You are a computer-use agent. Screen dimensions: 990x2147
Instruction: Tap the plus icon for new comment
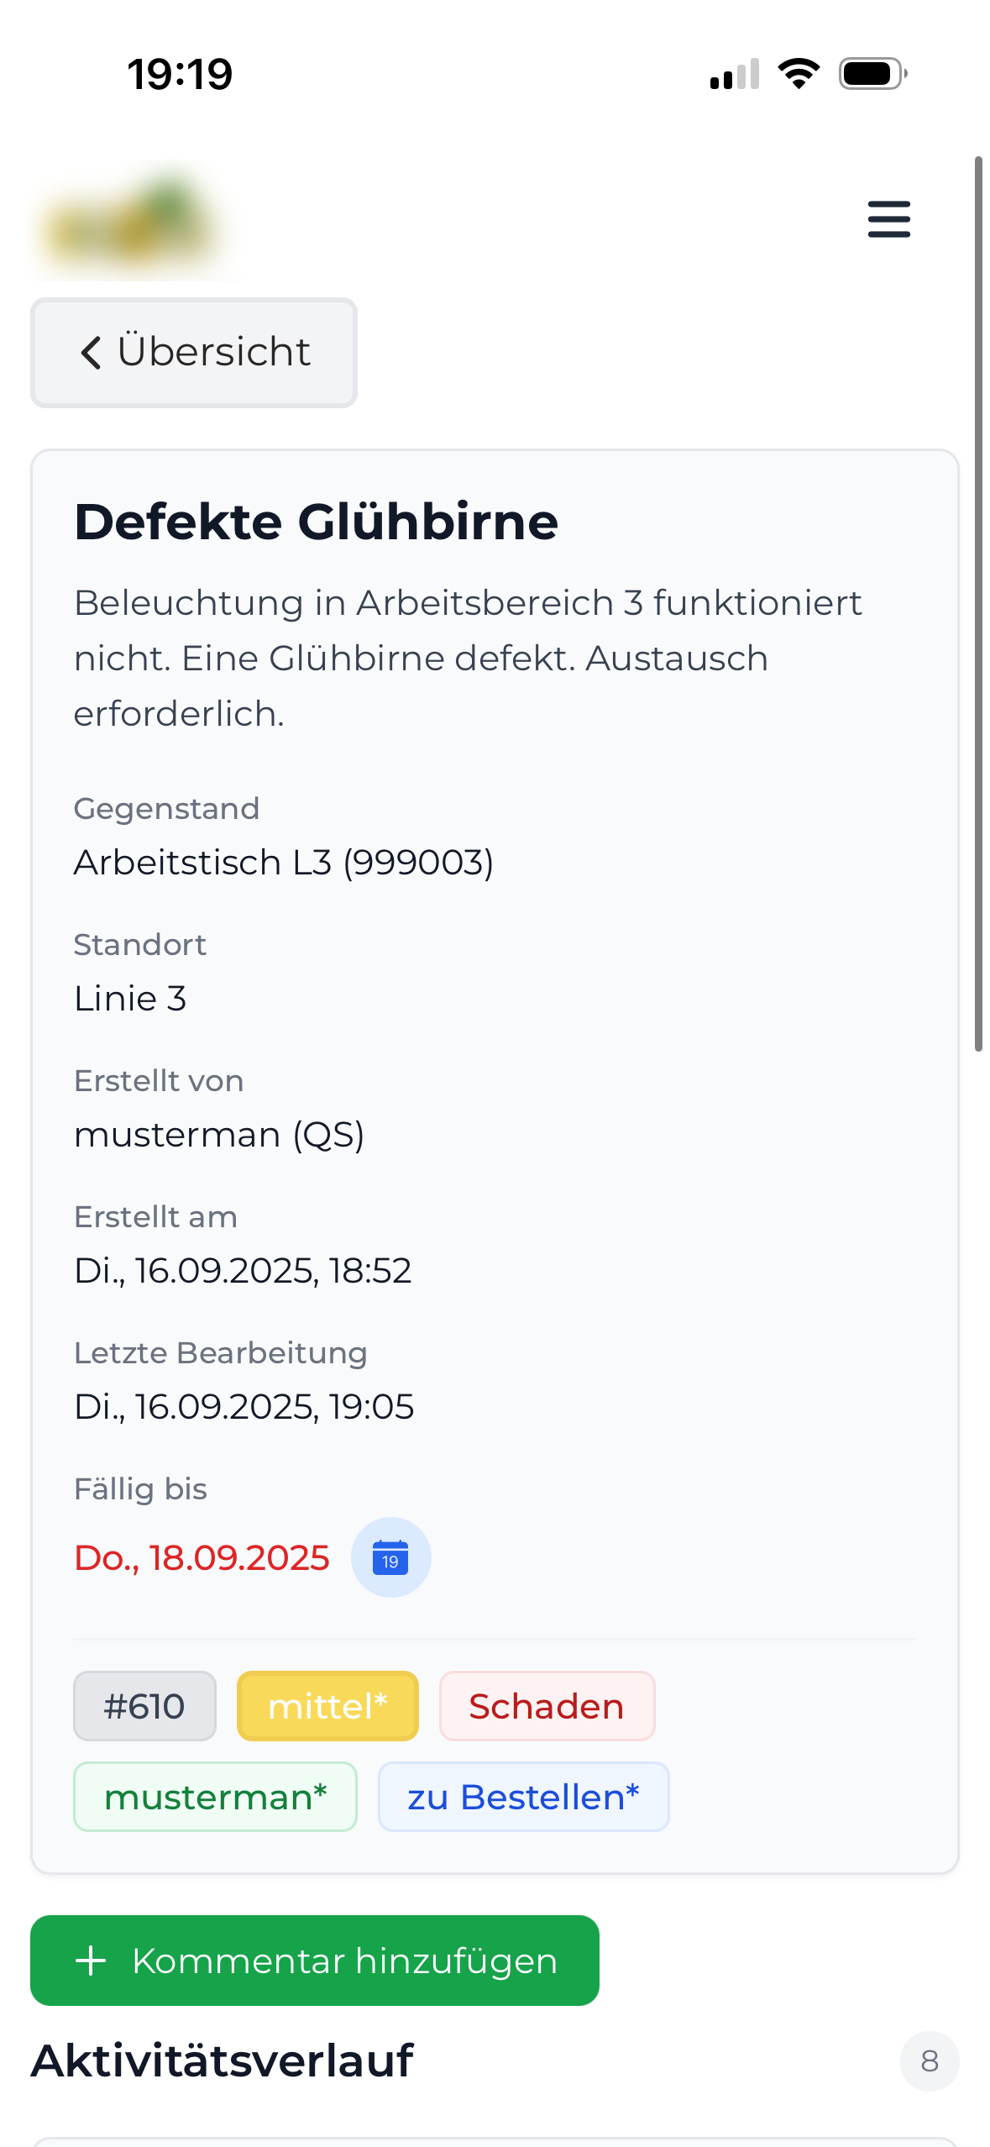pyautogui.click(x=91, y=1961)
